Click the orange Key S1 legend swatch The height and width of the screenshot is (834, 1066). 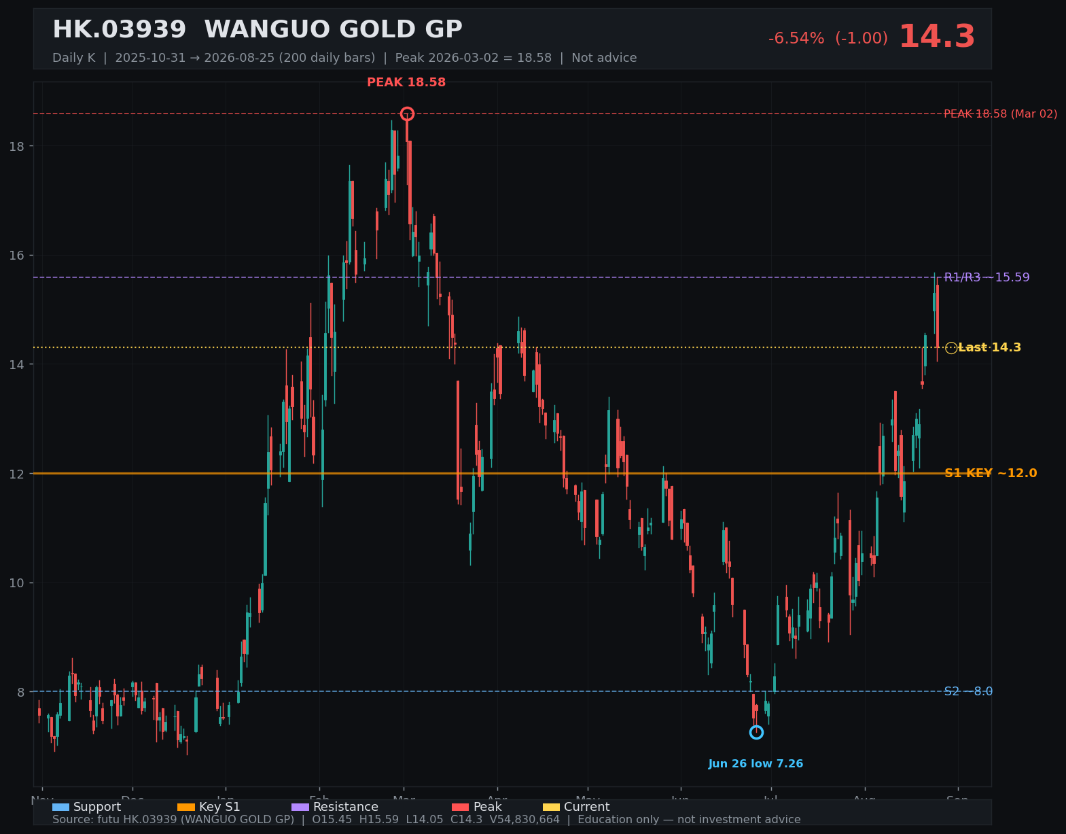point(186,807)
